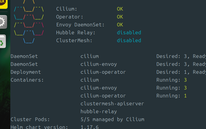206x129 pixels.
Task: Click the hubble-relay container name
Action: (x=99, y=111)
